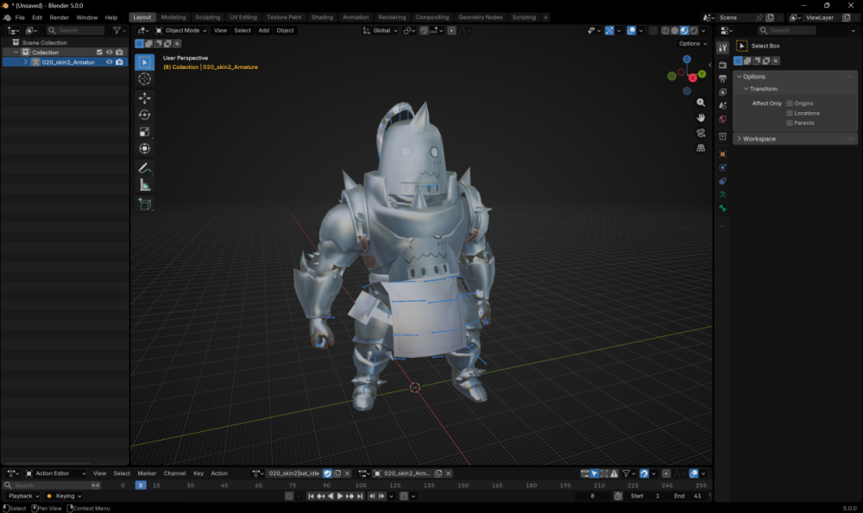Click Play animation button in timeline
863x513 pixels.
click(340, 496)
